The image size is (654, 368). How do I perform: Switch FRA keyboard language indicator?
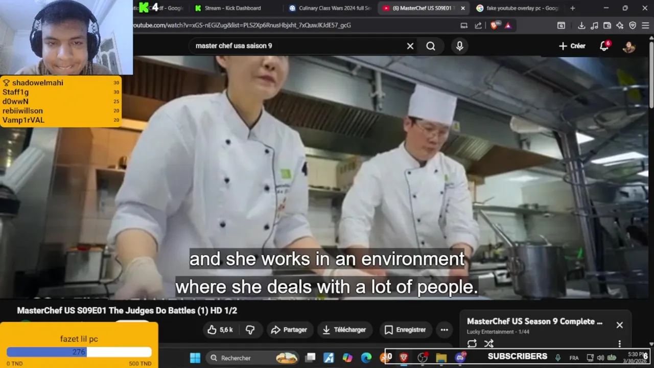pos(574,358)
